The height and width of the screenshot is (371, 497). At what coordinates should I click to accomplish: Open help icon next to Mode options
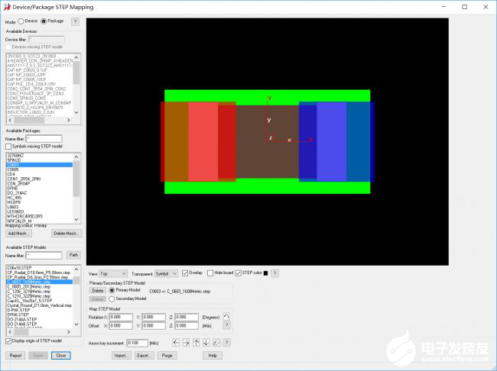pos(75,21)
